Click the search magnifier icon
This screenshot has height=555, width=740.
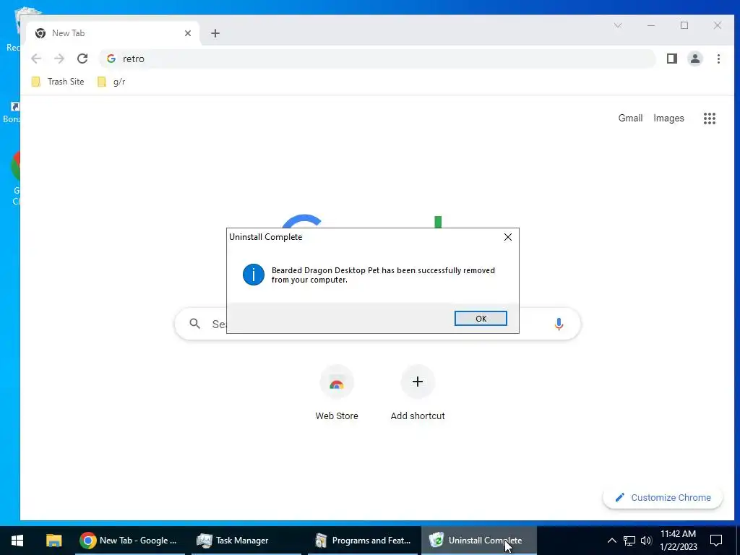(x=195, y=324)
